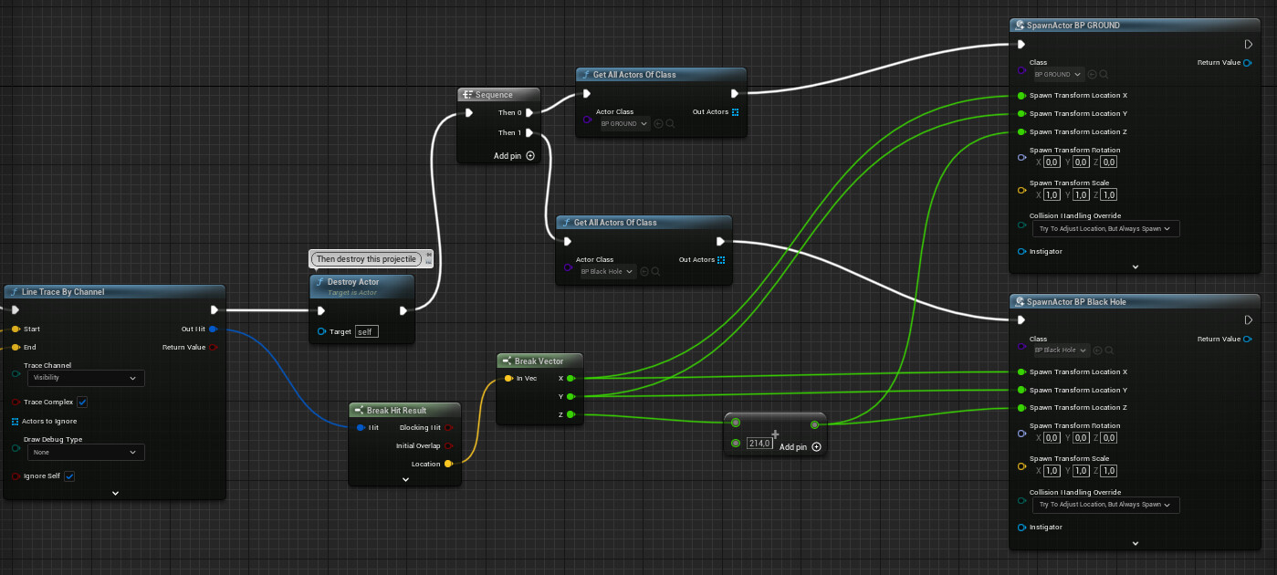Click the Hit input pin on Break Hit Result
Screen dimensions: 1277x575
click(361, 427)
